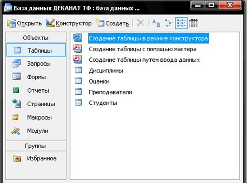
Task: Click the icon beside Студенты table
Action: 78,102
